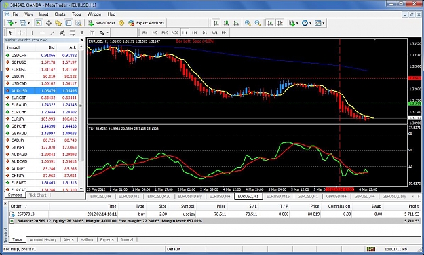Click the Expert Advisors button
424x255 pixels.
[147, 23]
